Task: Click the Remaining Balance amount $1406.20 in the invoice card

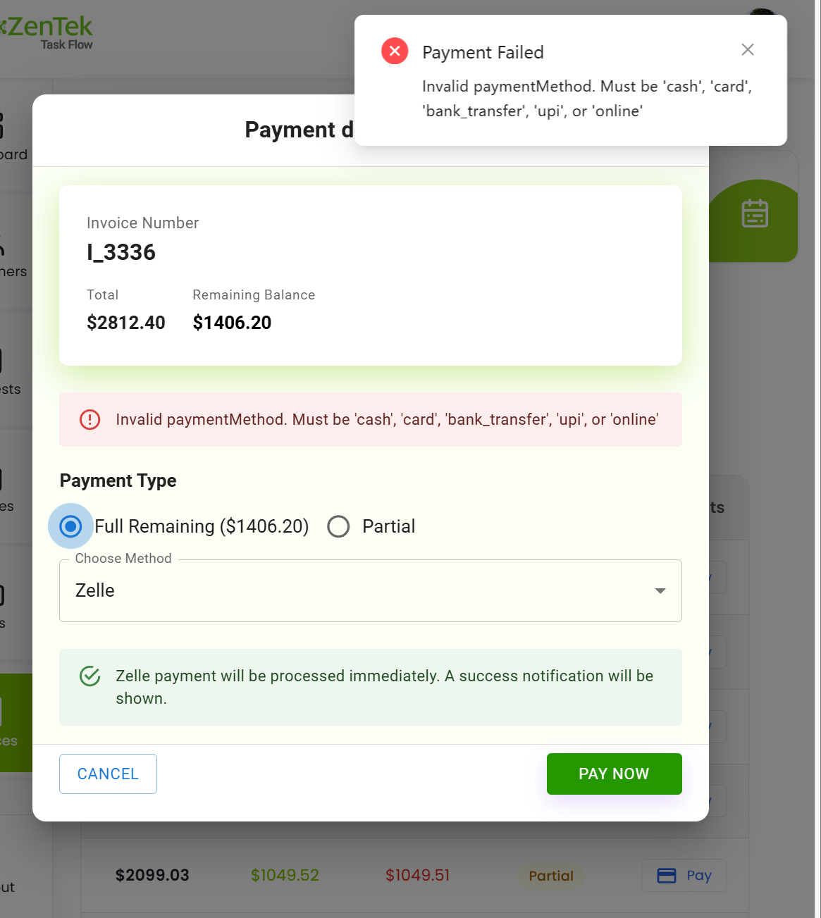Action: click(232, 323)
